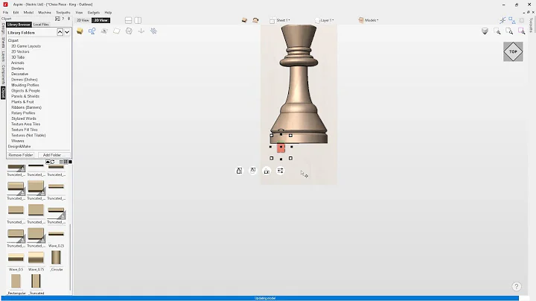Select the Design&Make folder
536x301 pixels.
[19, 146]
